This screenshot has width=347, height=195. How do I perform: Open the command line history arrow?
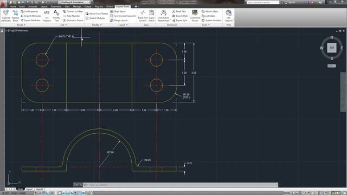277,185
